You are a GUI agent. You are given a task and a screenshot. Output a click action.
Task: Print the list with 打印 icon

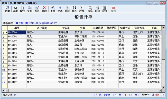point(97,9)
